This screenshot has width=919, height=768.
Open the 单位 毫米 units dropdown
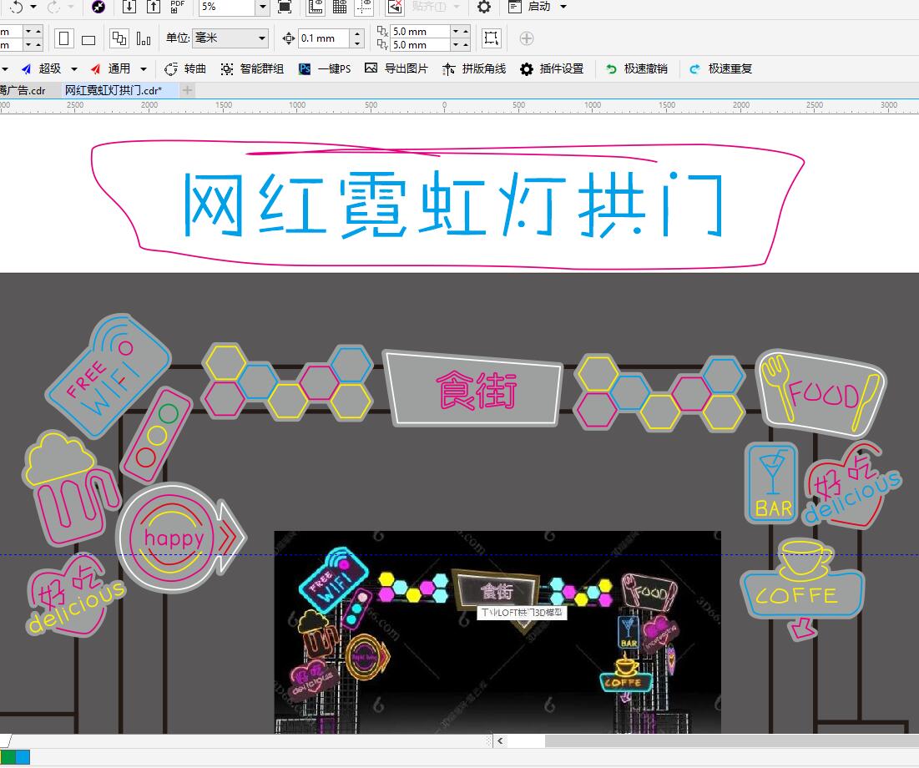click(230, 38)
